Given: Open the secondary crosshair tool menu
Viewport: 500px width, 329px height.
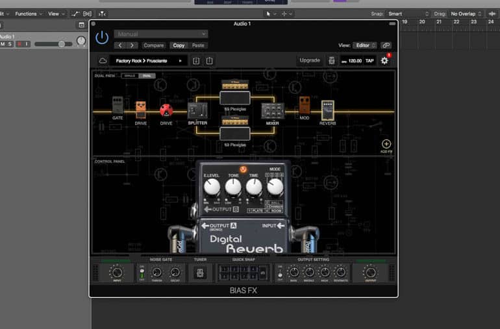Looking at the screenshot, I should tap(286, 14).
